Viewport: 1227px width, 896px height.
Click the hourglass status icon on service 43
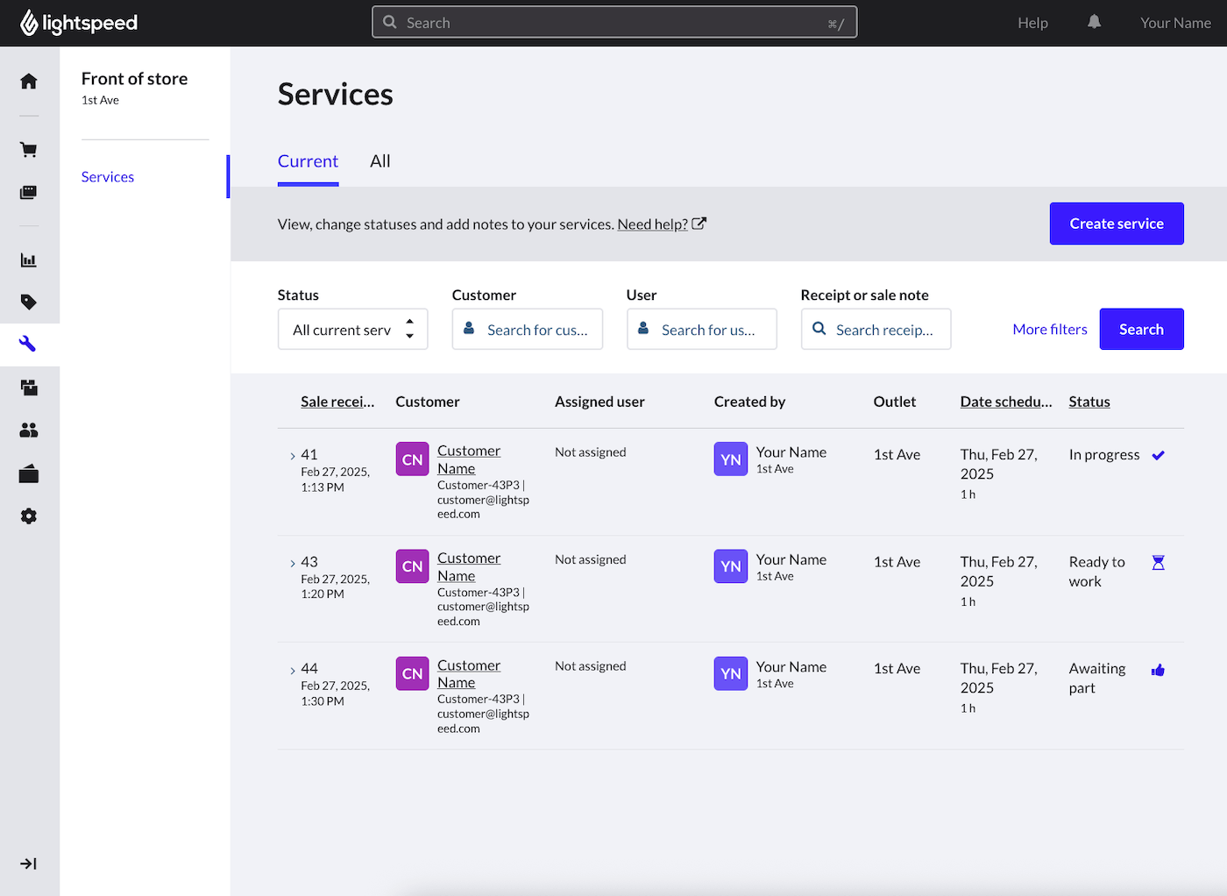[1159, 562]
